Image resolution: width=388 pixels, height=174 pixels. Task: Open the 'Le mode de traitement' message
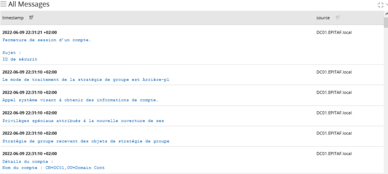coord(86,80)
